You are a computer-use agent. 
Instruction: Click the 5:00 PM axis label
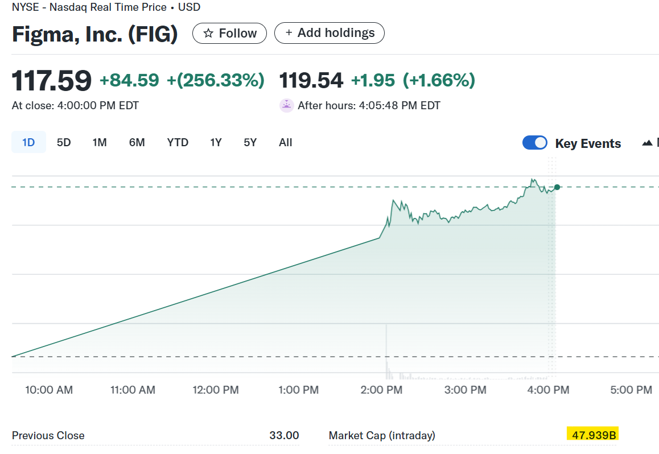click(631, 390)
